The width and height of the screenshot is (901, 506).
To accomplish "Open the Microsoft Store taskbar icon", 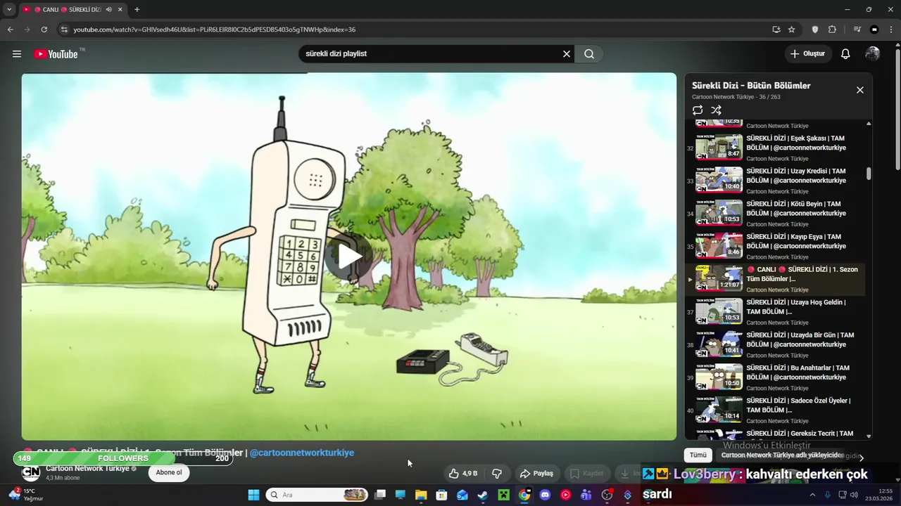I will [x=441, y=495].
